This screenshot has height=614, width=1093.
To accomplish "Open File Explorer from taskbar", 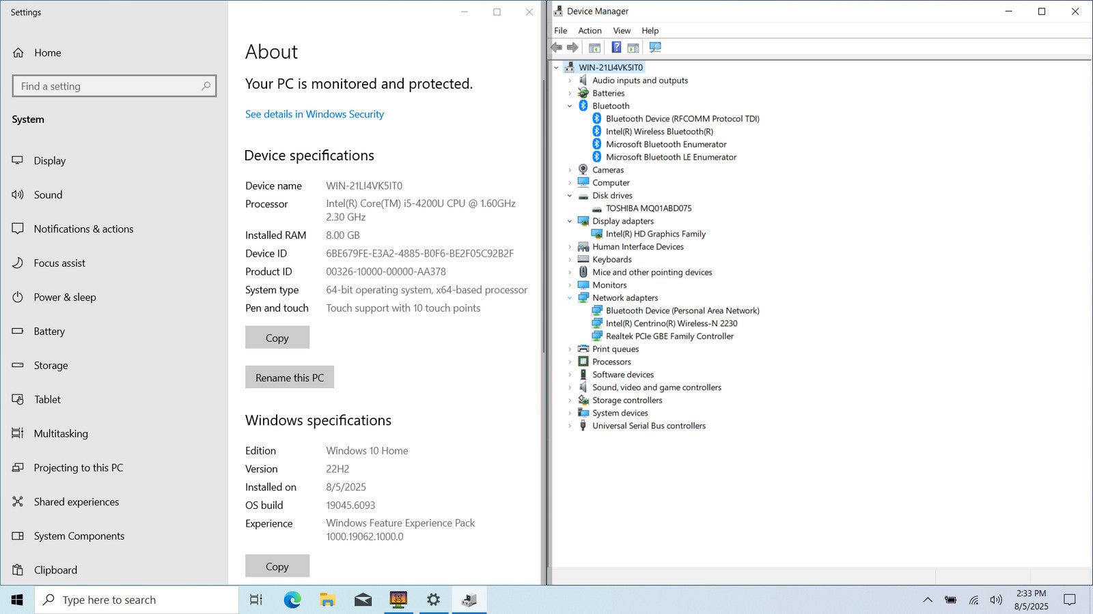I will point(328,600).
